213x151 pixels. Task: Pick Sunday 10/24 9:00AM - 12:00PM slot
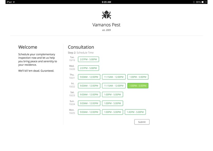coord(89,103)
